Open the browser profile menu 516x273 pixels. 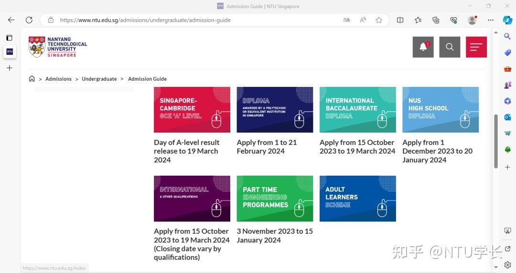tap(472, 20)
